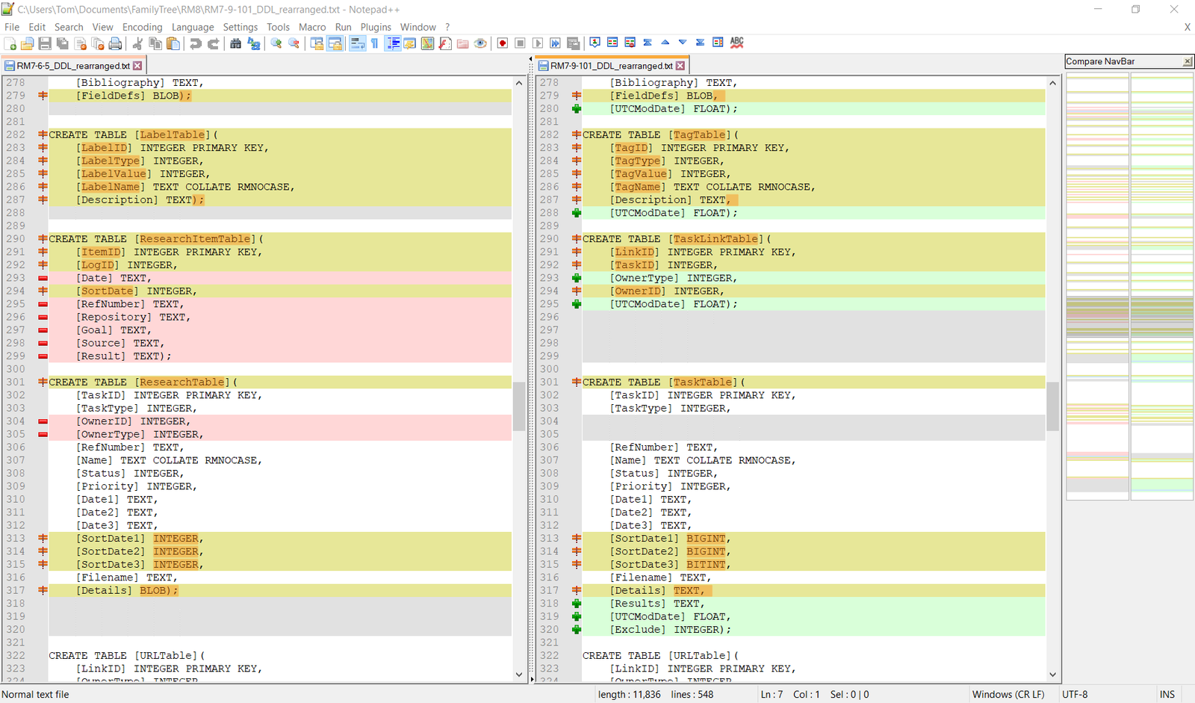The width and height of the screenshot is (1195, 703).
Task: Open the Run menu
Action: [344, 27]
